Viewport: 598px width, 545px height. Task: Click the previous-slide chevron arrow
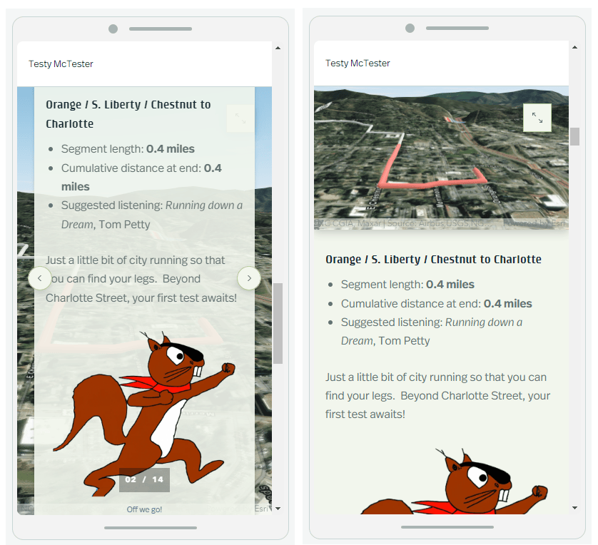[x=40, y=278]
